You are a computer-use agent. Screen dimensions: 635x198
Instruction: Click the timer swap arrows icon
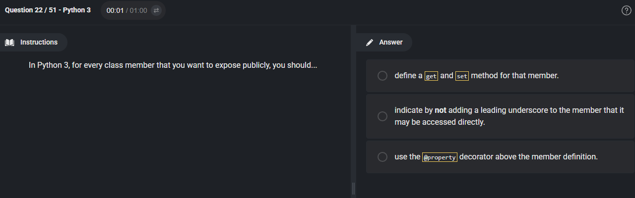[x=156, y=10]
